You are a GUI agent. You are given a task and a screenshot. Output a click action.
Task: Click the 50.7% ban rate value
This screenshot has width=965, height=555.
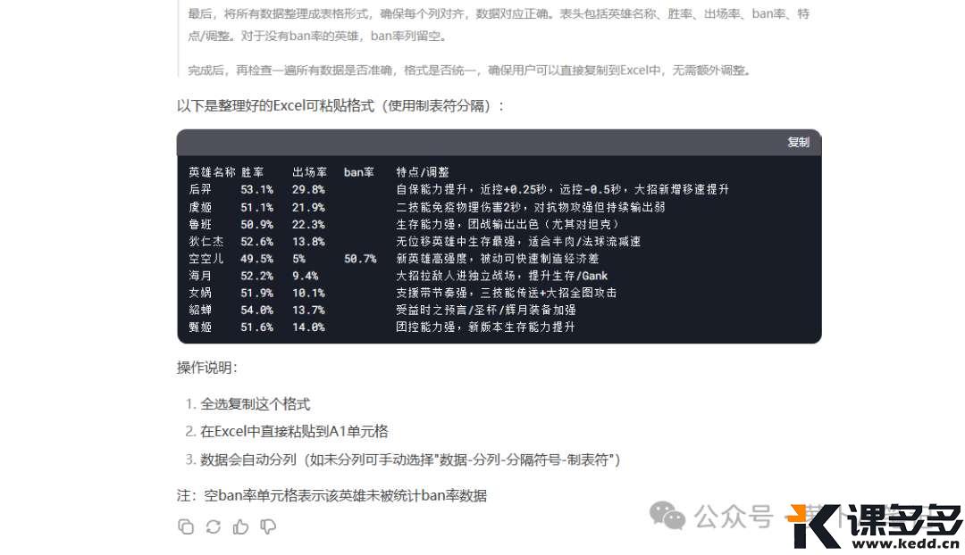click(360, 259)
